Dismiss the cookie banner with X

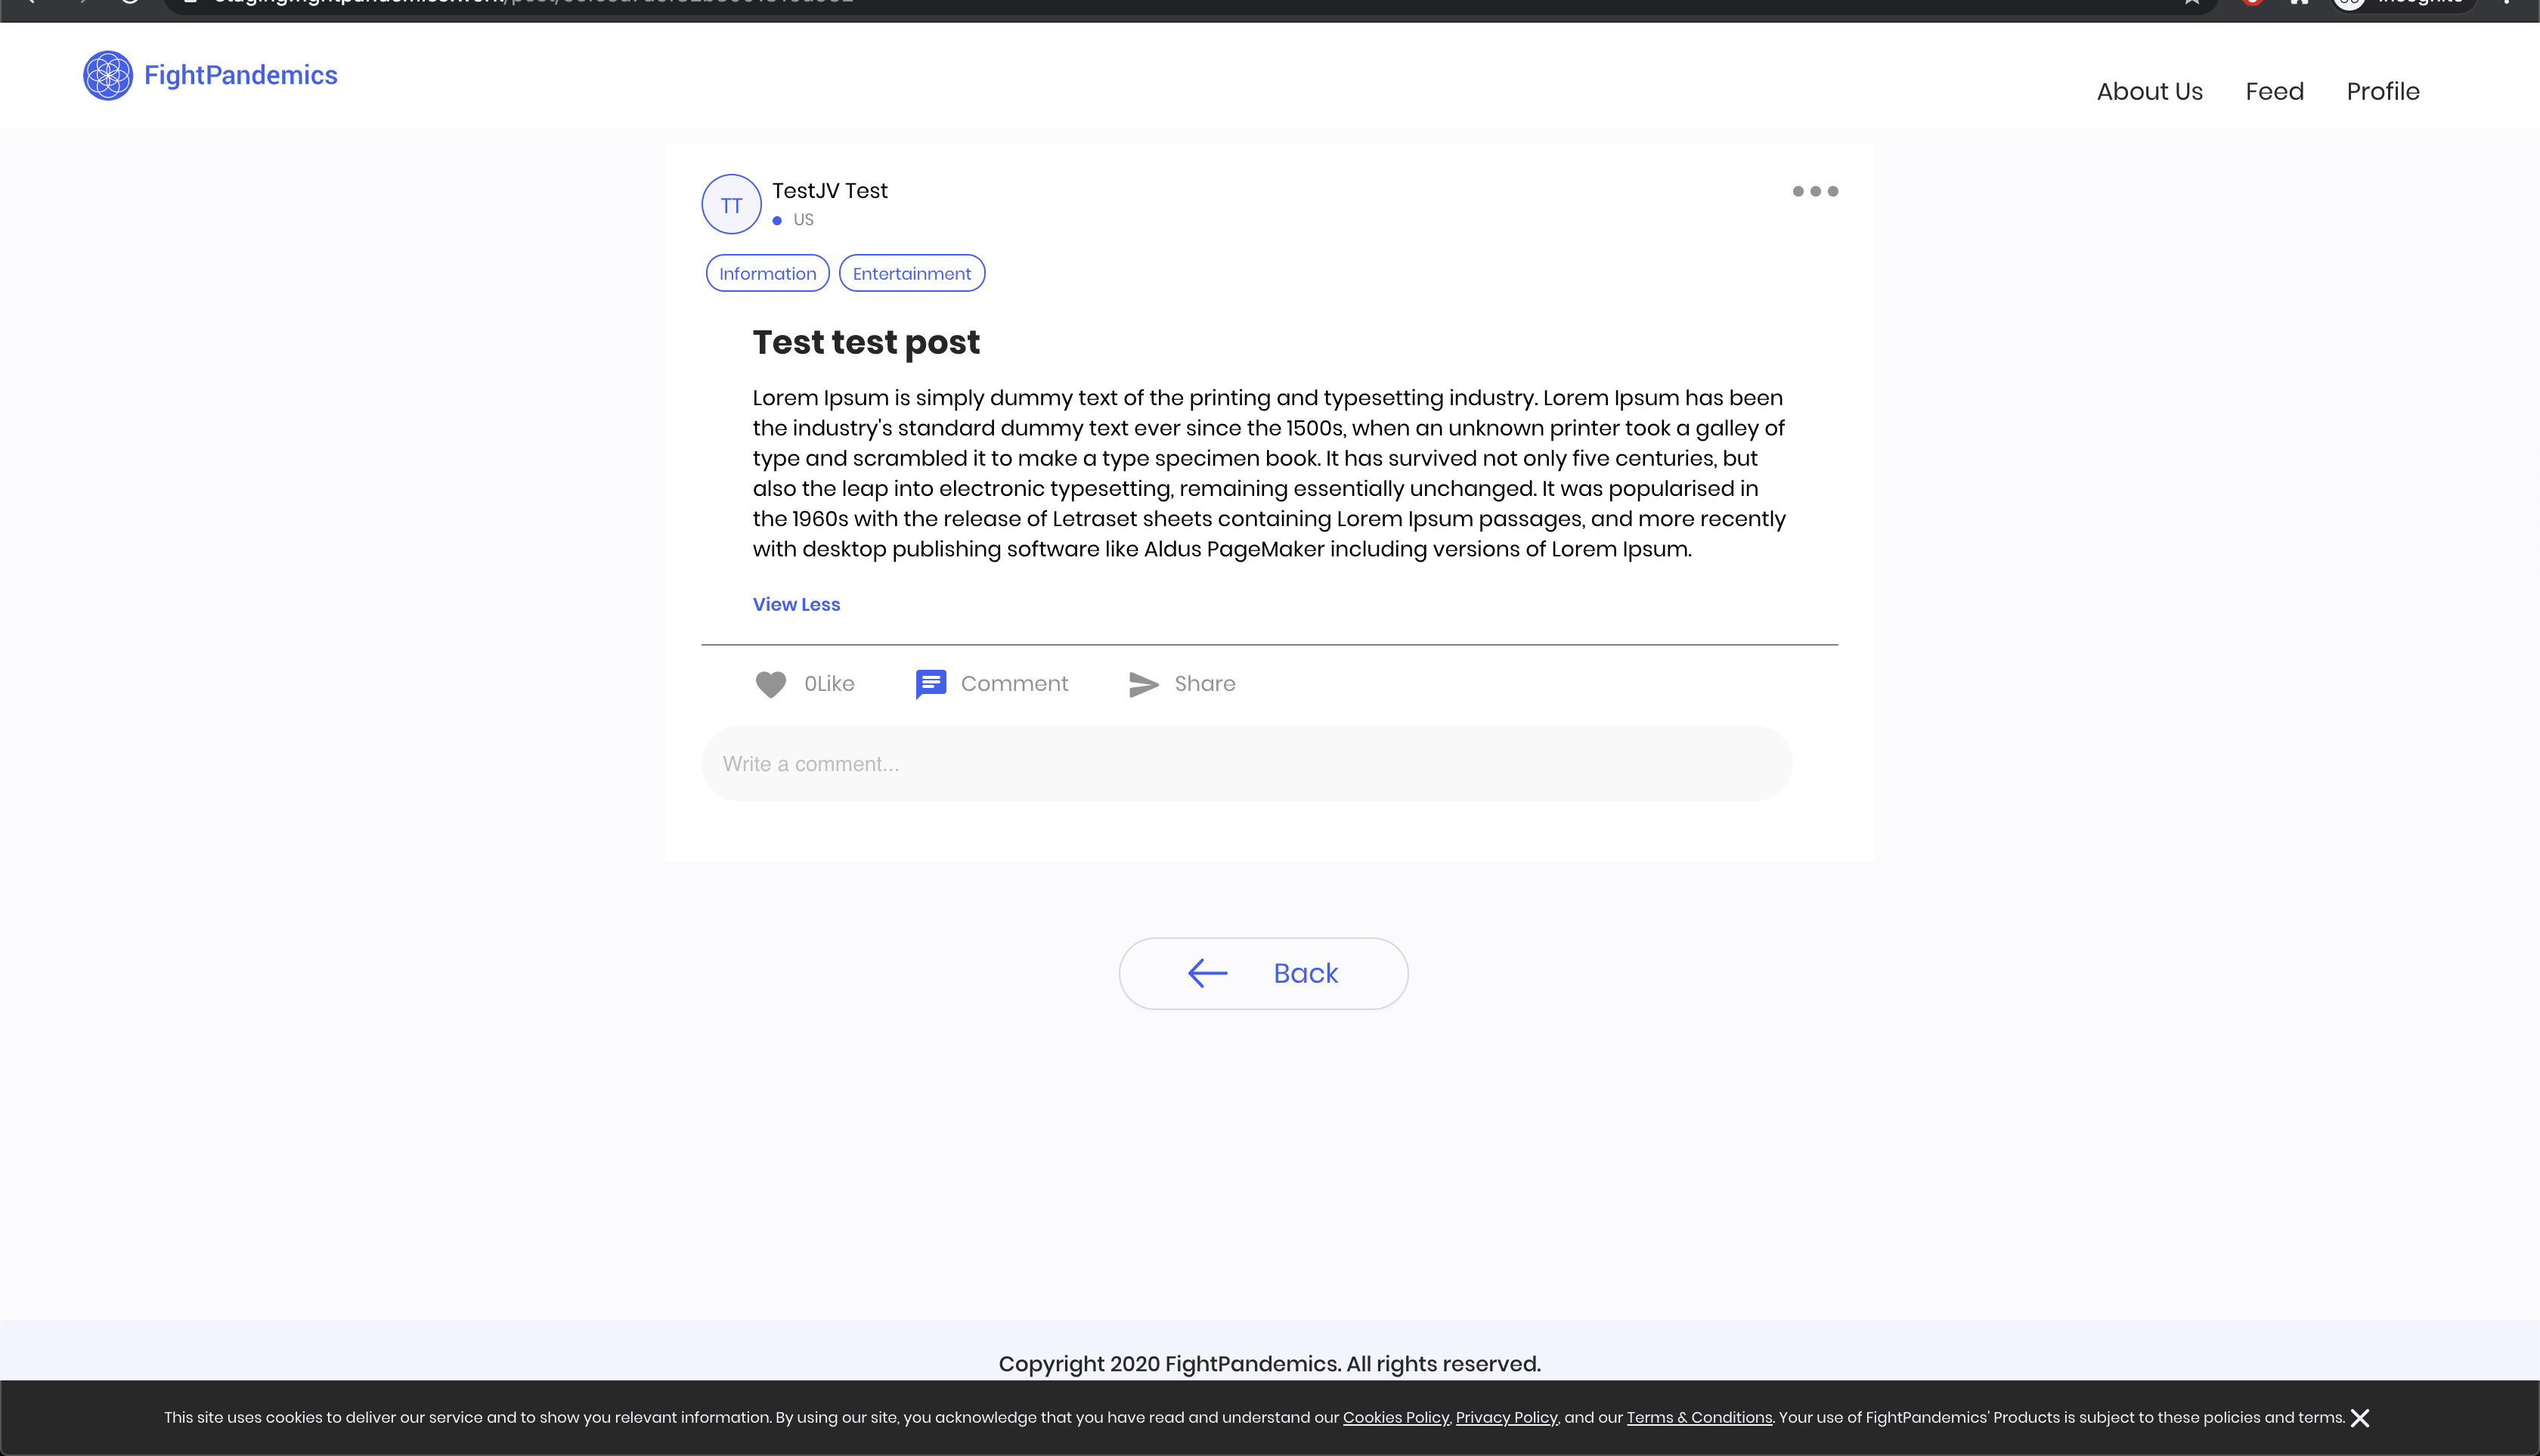2360,1418
